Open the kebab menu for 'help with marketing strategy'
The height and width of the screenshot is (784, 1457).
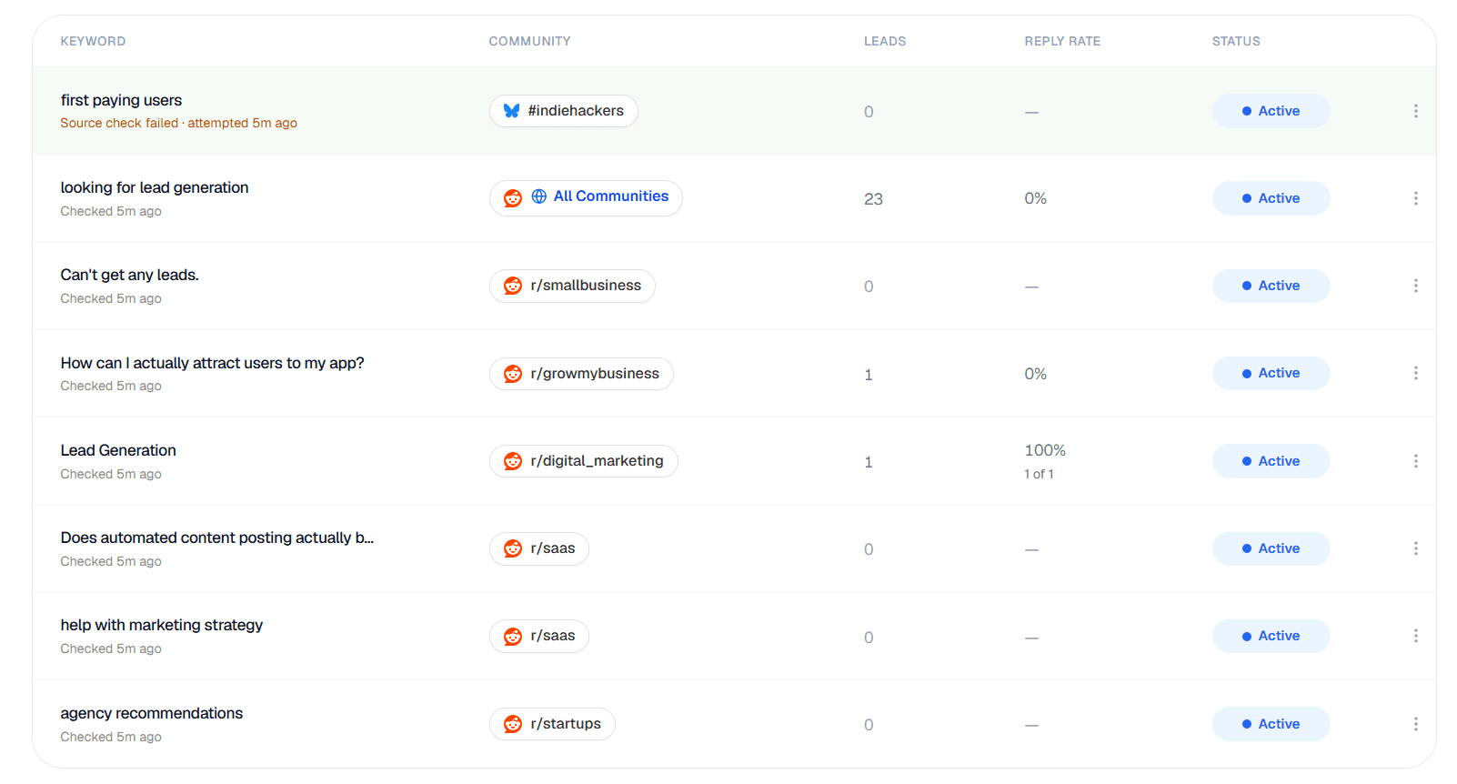coord(1415,636)
